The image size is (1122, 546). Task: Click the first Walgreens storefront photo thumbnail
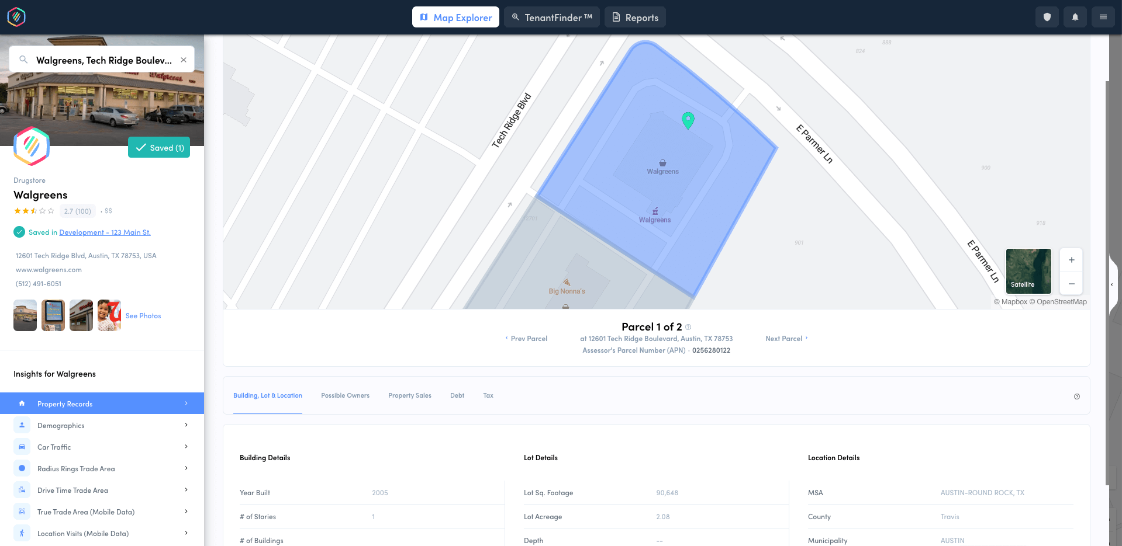(25, 315)
